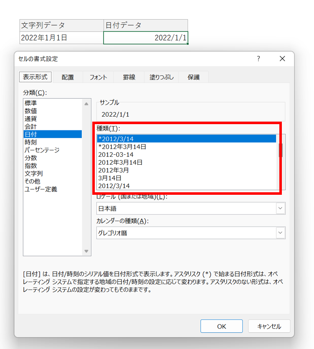
Task: Click the type list scrollbar thumb
Action: 281,150
